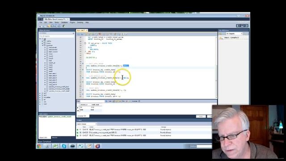Viewport: 286px width, 161px height.
Task: Collapse the Routines folder under ap
Action: point(42,45)
